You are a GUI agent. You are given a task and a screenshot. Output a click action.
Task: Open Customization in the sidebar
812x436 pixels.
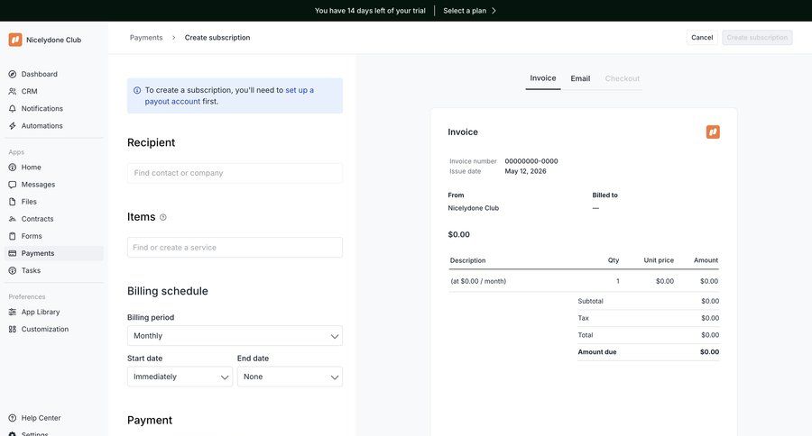[54, 329]
